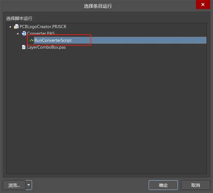Click the 浏览... browse button
This screenshot has height=193, width=213.
click(x=14, y=185)
